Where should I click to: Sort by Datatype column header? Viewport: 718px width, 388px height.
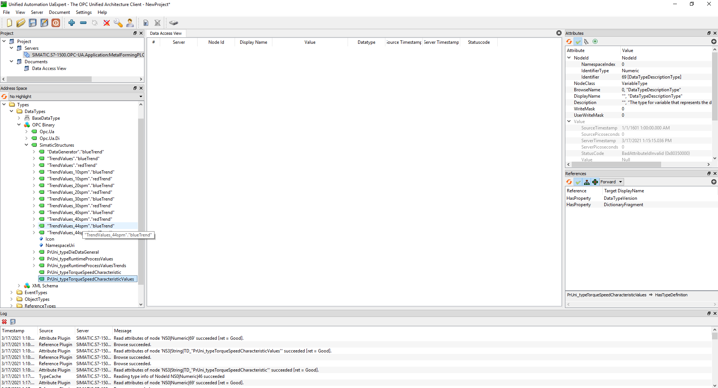[367, 42]
